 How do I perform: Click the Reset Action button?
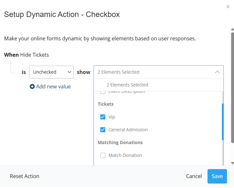click(25, 176)
